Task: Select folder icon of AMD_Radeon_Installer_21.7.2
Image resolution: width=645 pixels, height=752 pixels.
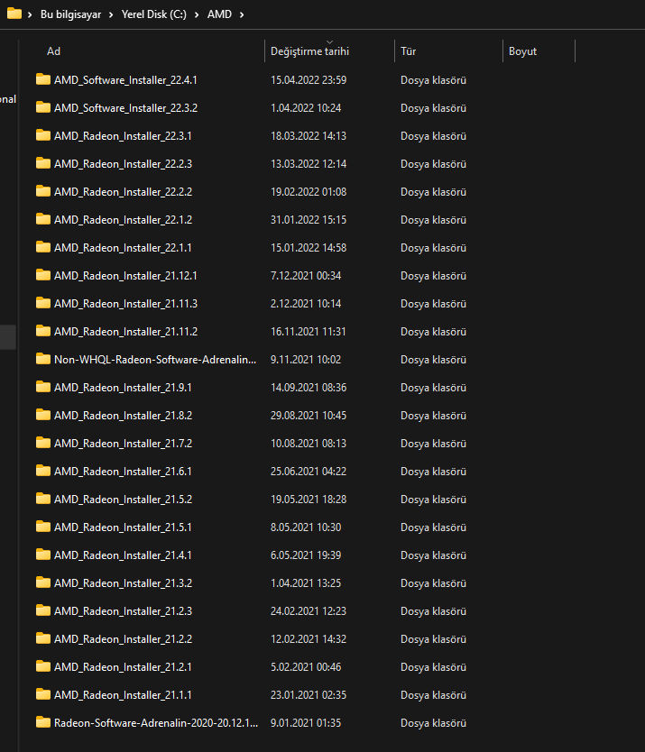Action: tap(43, 443)
